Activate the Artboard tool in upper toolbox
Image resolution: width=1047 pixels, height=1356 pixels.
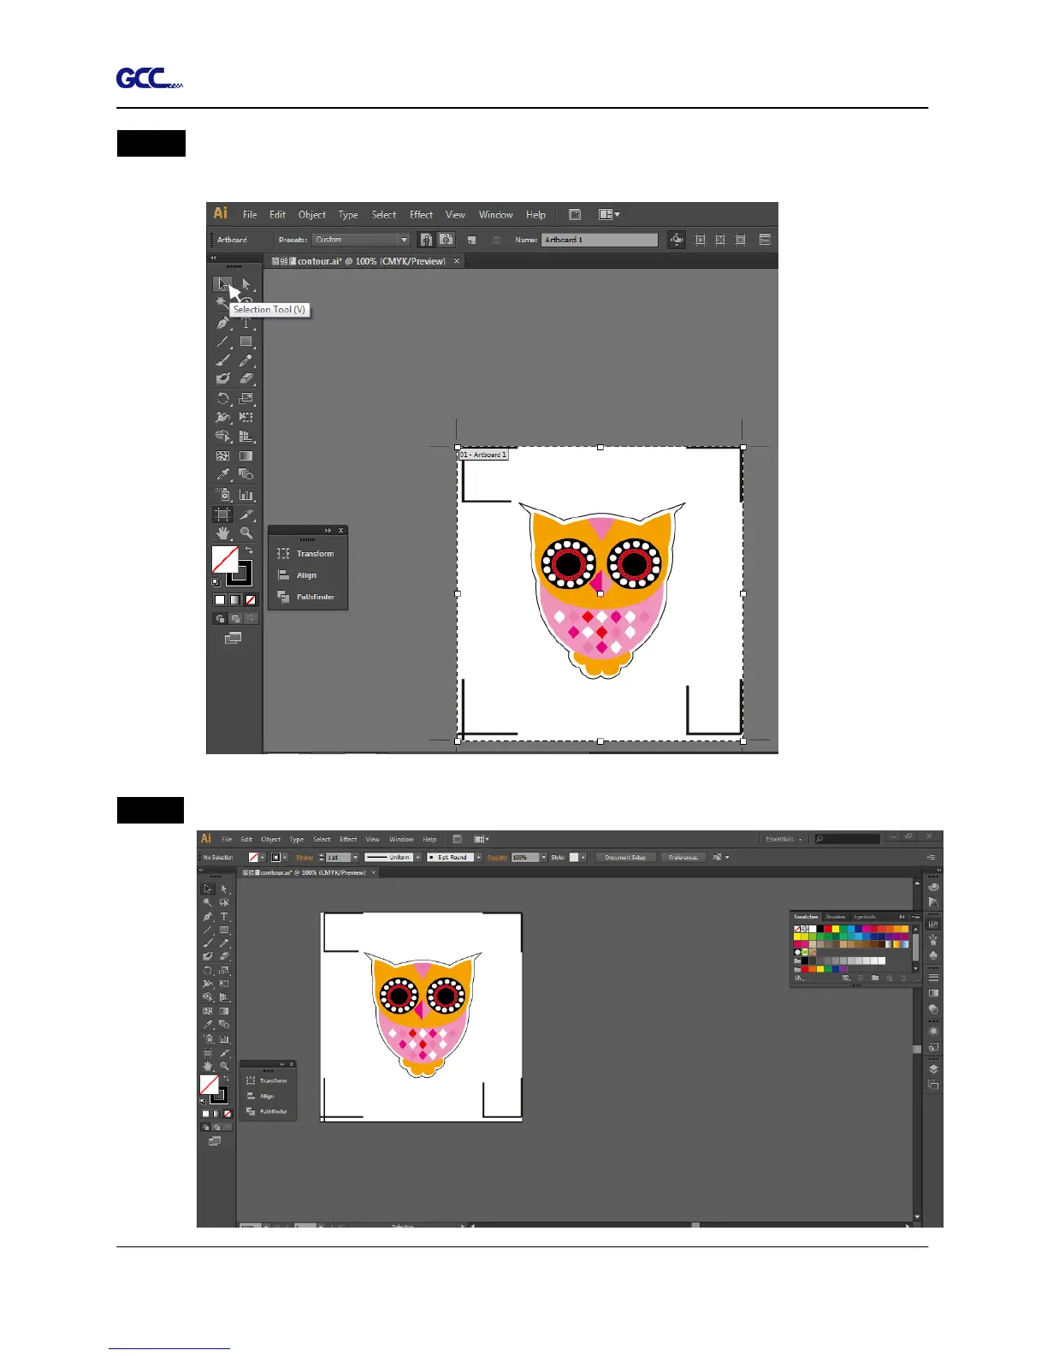(222, 514)
